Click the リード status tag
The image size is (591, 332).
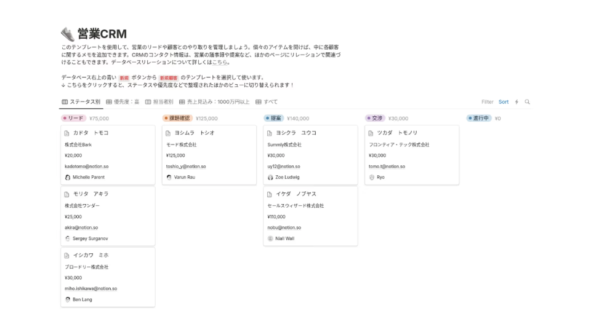point(73,118)
